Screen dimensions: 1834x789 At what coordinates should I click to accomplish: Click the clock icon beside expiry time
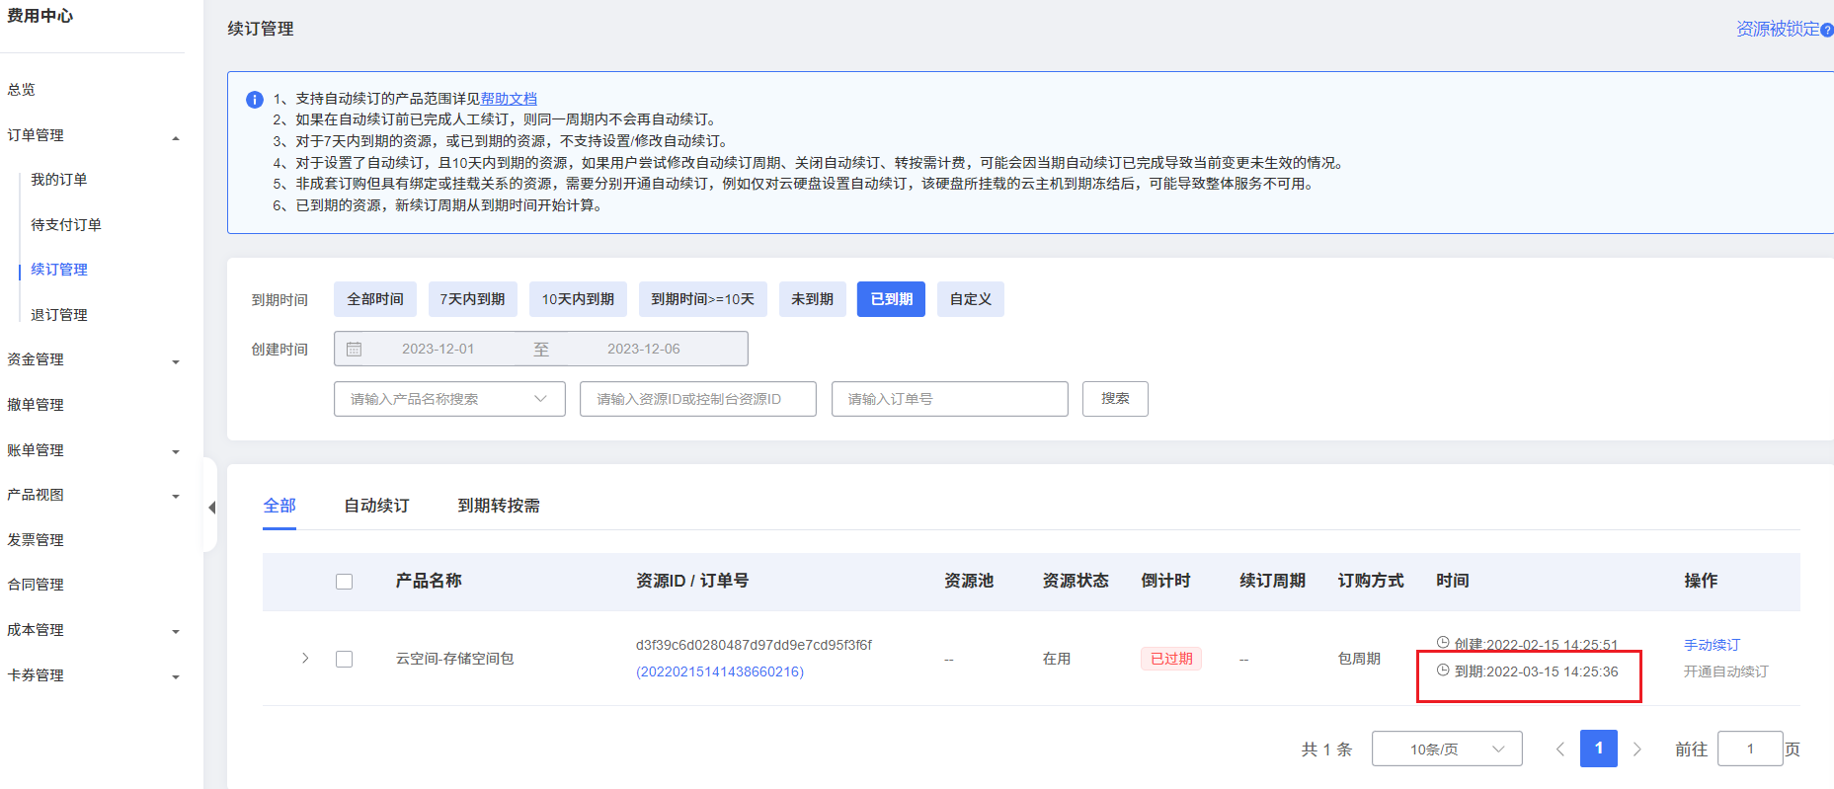(1443, 671)
